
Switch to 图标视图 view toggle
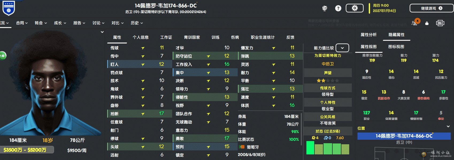(x=396, y=47)
